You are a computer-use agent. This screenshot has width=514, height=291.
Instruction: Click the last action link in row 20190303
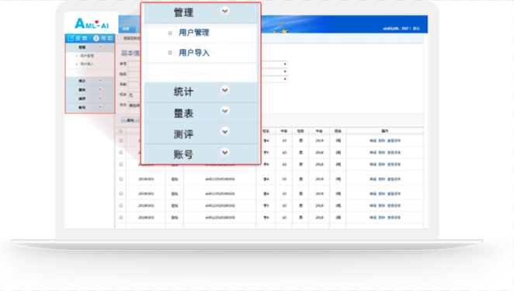(x=394, y=217)
